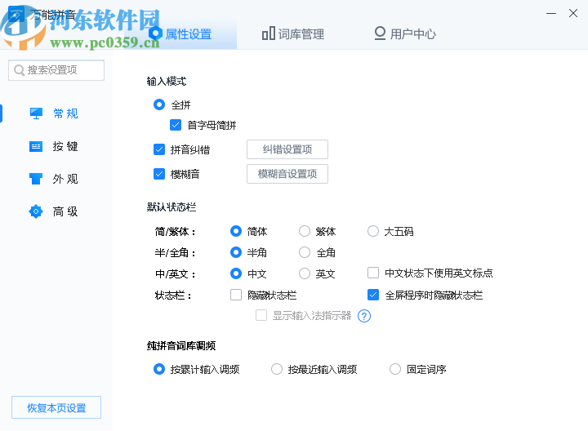Click the 用户中心 person icon

[380, 33]
